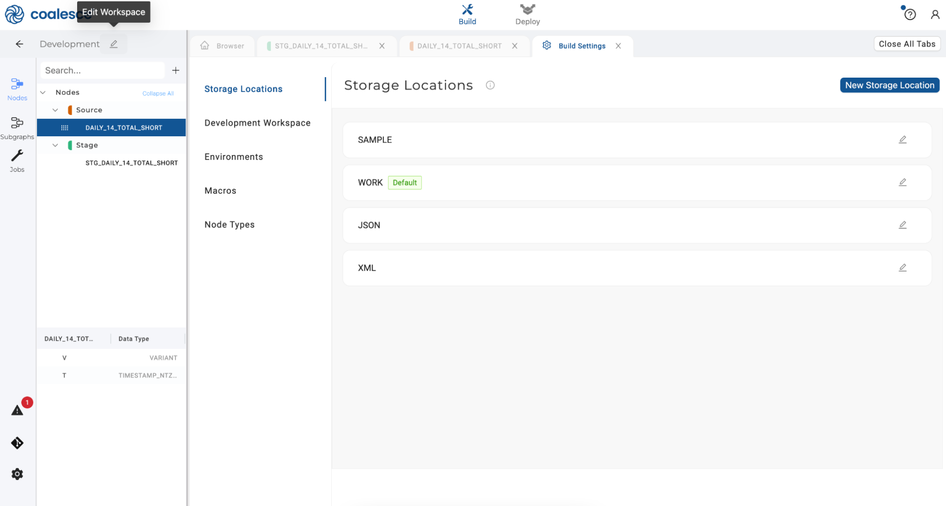Collapse the Stage node group
Viewport: 946px width, 506px height.
[55, 145]
